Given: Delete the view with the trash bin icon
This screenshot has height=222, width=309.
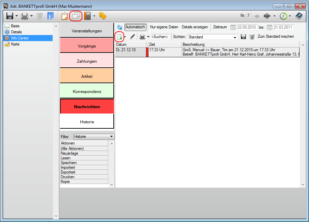Looking at the screenshot, I should point(252,37).
